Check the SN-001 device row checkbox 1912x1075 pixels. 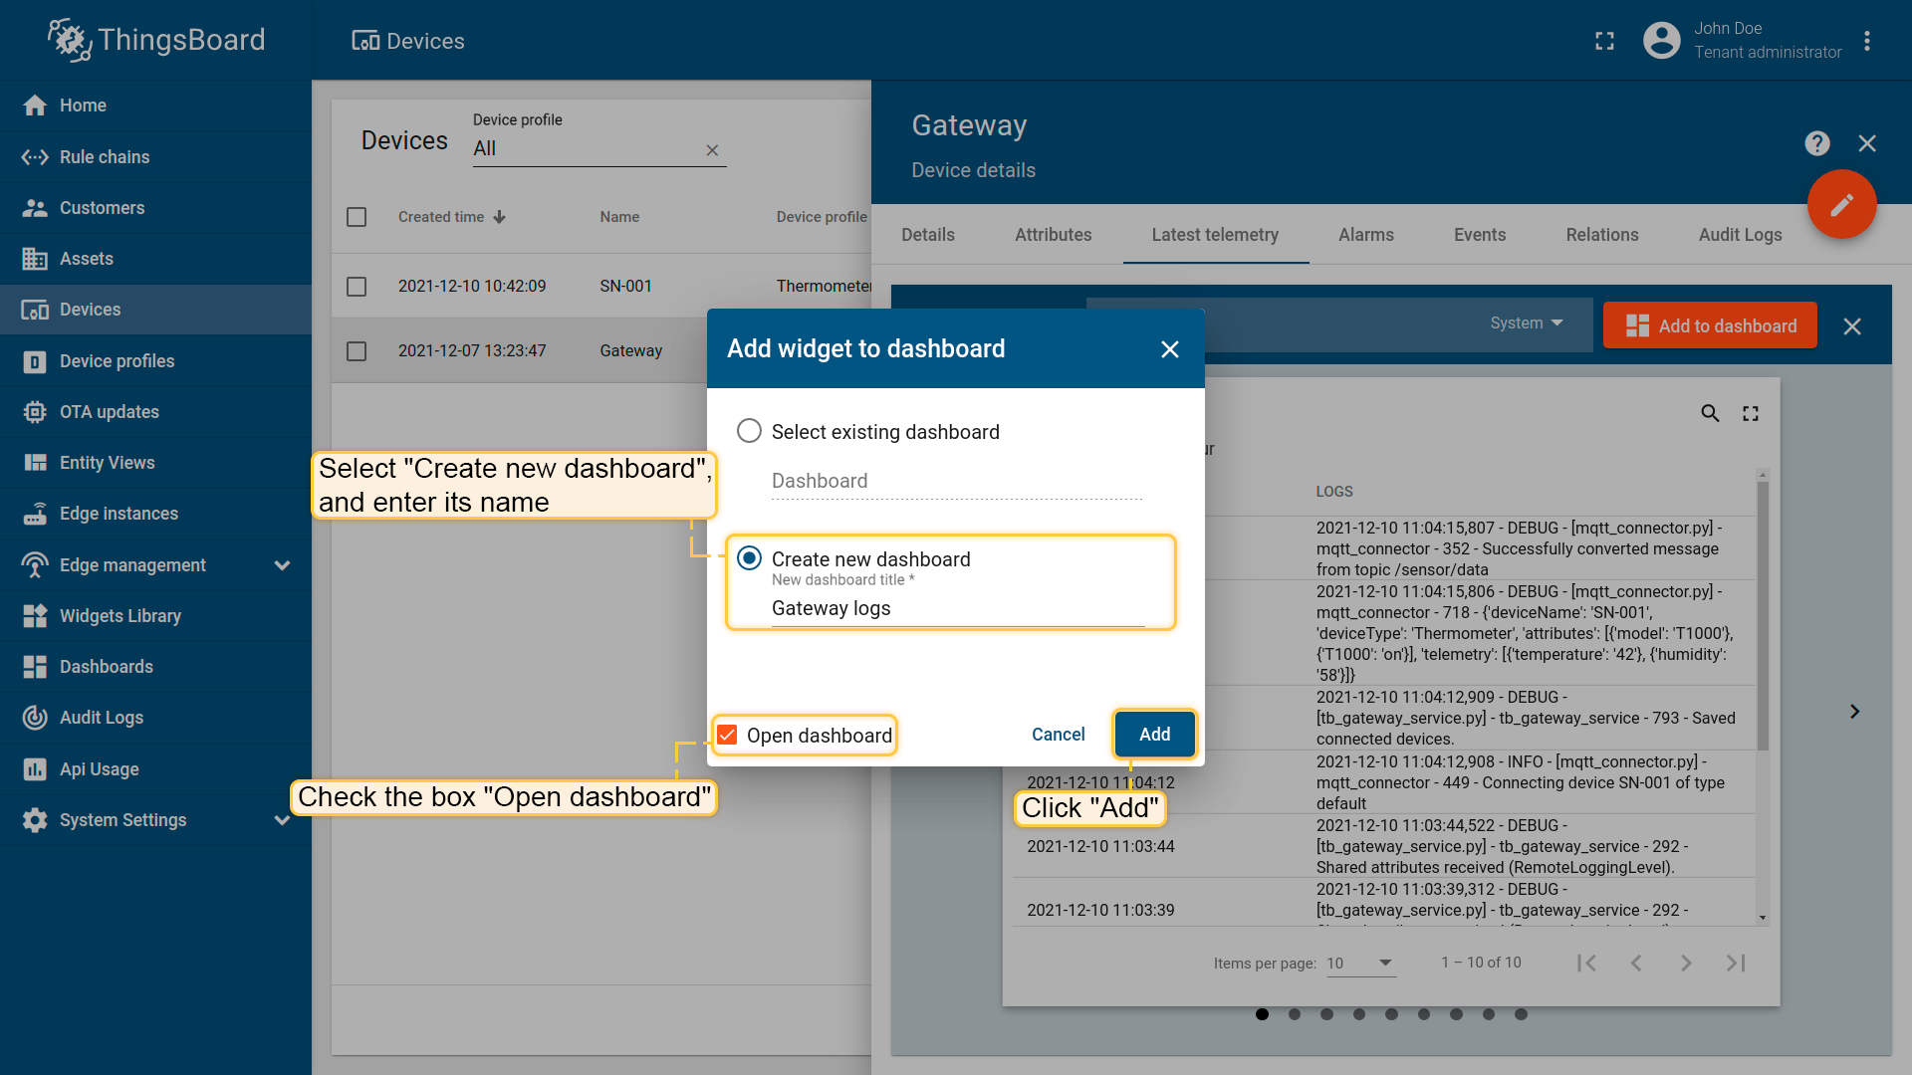coord(357,287)
